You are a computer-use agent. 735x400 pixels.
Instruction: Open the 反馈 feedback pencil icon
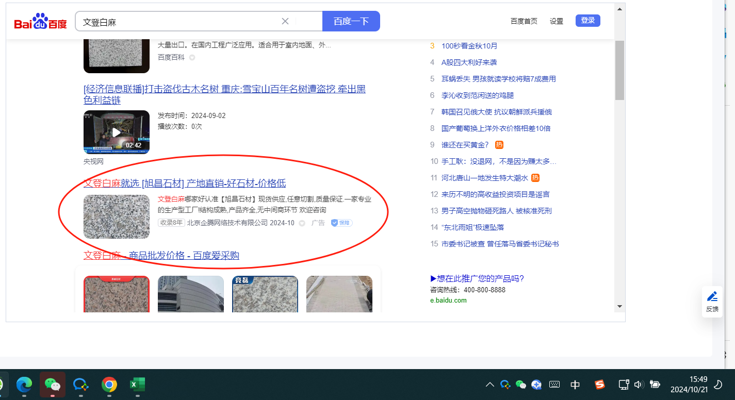coord(712,301)
